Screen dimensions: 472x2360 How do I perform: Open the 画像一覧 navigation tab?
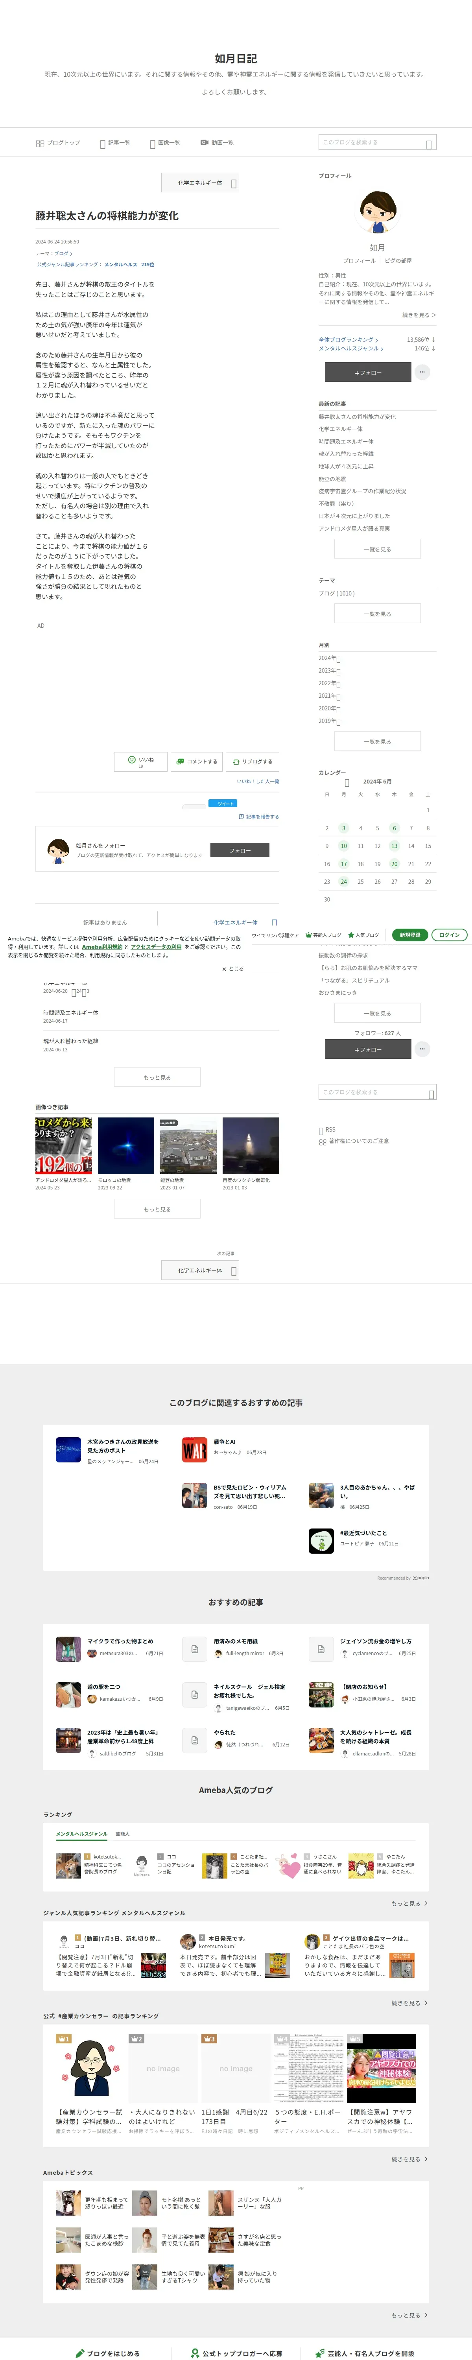click(x=165, y=143)
